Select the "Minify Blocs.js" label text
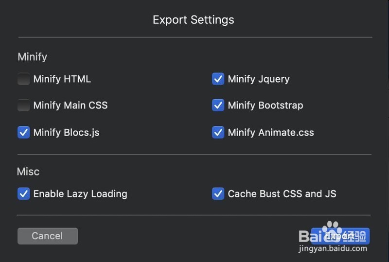This screenshot has width=389, height=262. [66, 132]
